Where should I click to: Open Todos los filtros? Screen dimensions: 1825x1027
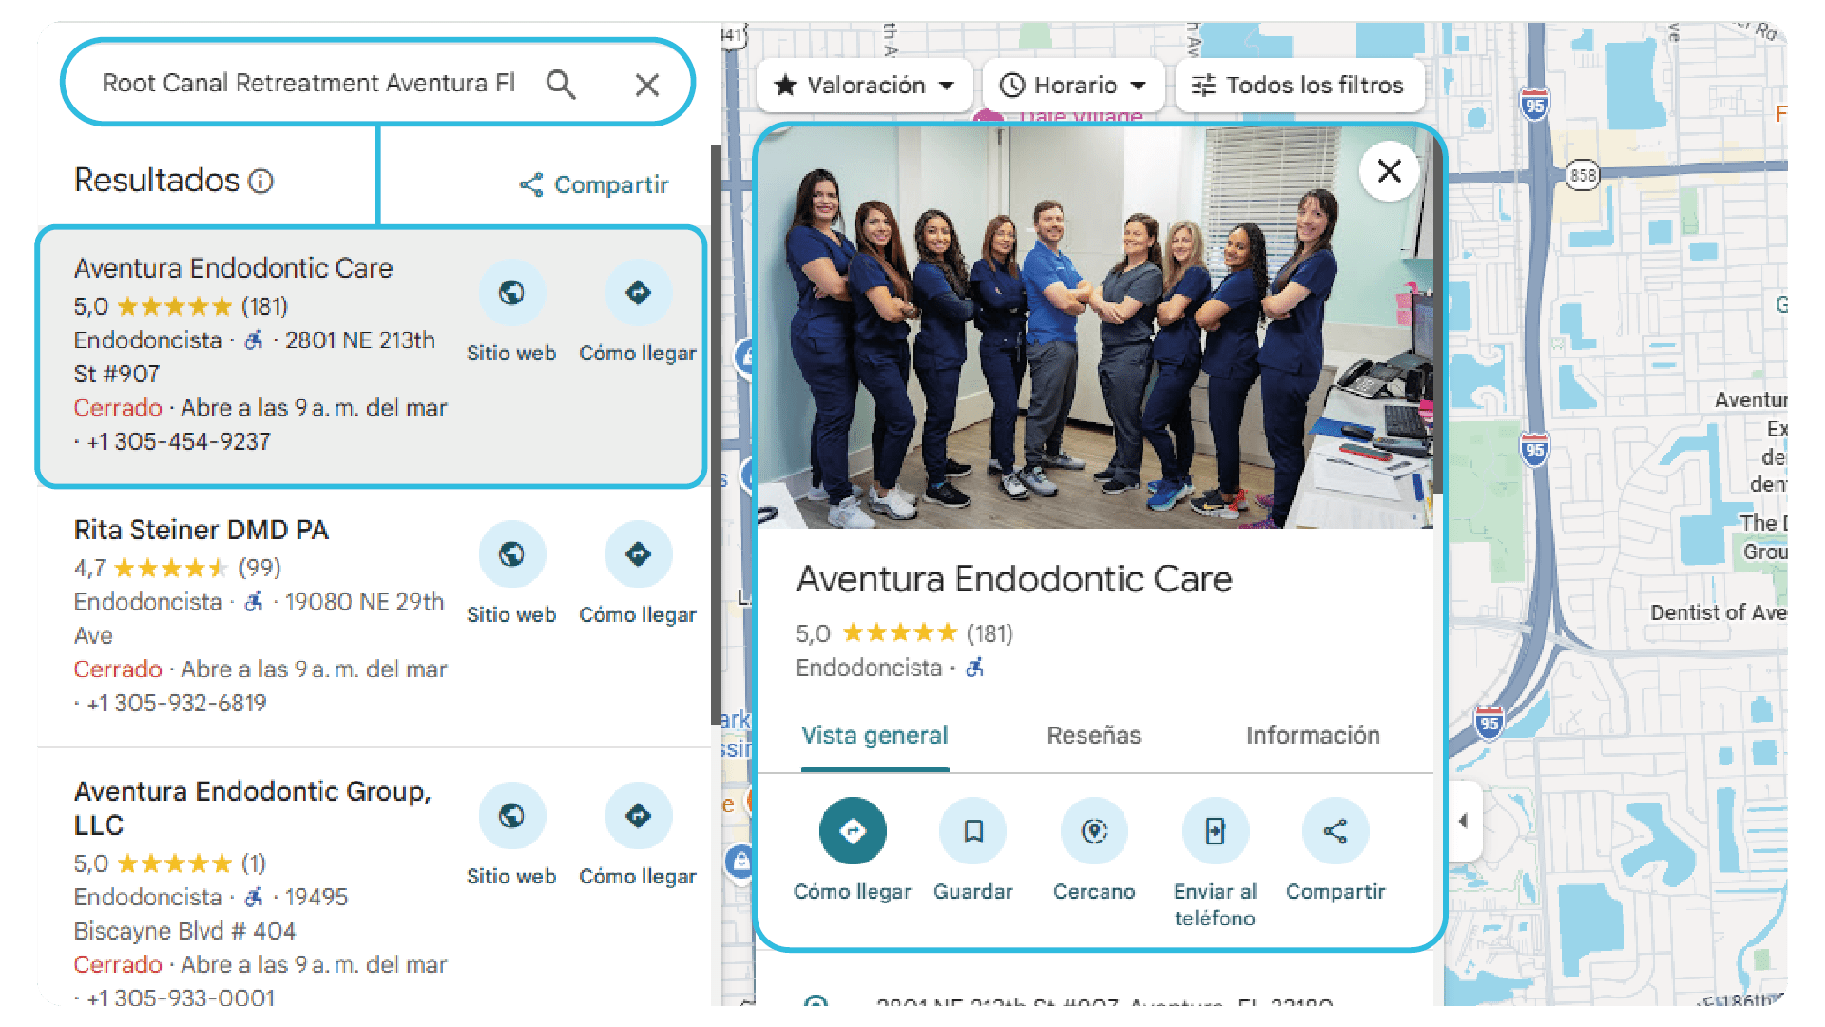click(1299, 86)
